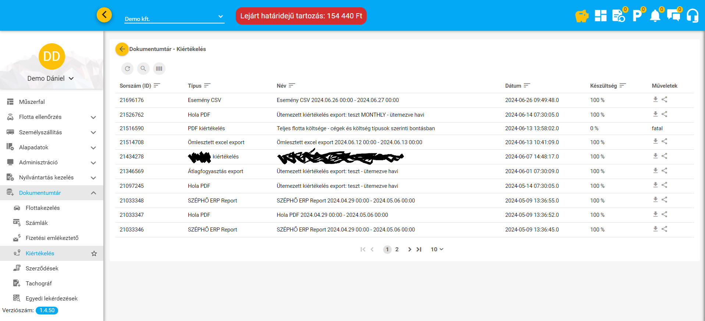Open rows per page dropdown showing 10
The height and width of the screenshot is (321, 705).
pos(437,249)
